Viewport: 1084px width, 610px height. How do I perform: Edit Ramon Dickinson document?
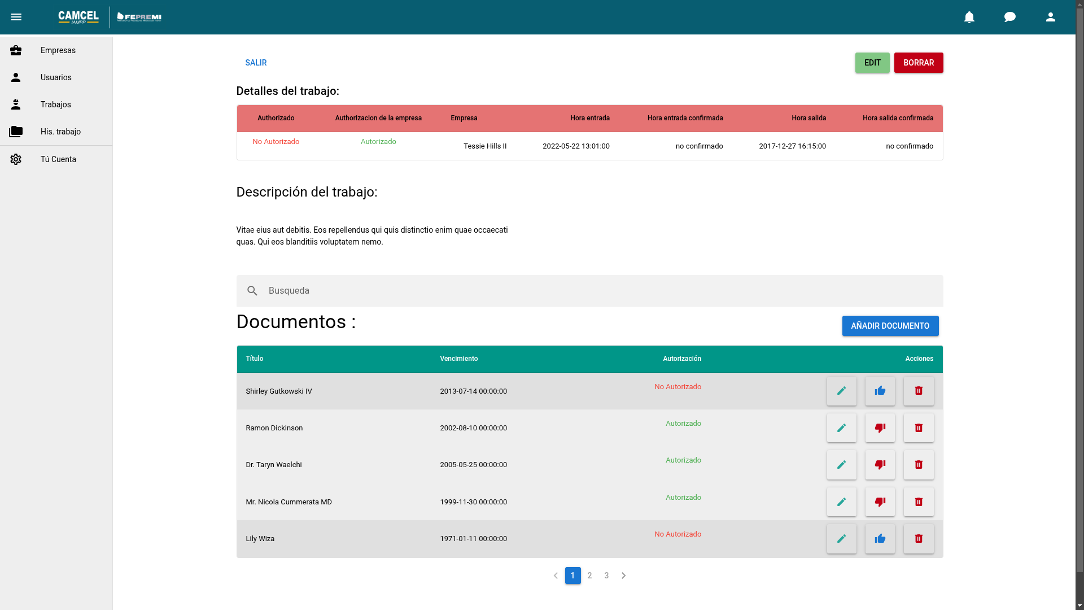pos(842,428)
